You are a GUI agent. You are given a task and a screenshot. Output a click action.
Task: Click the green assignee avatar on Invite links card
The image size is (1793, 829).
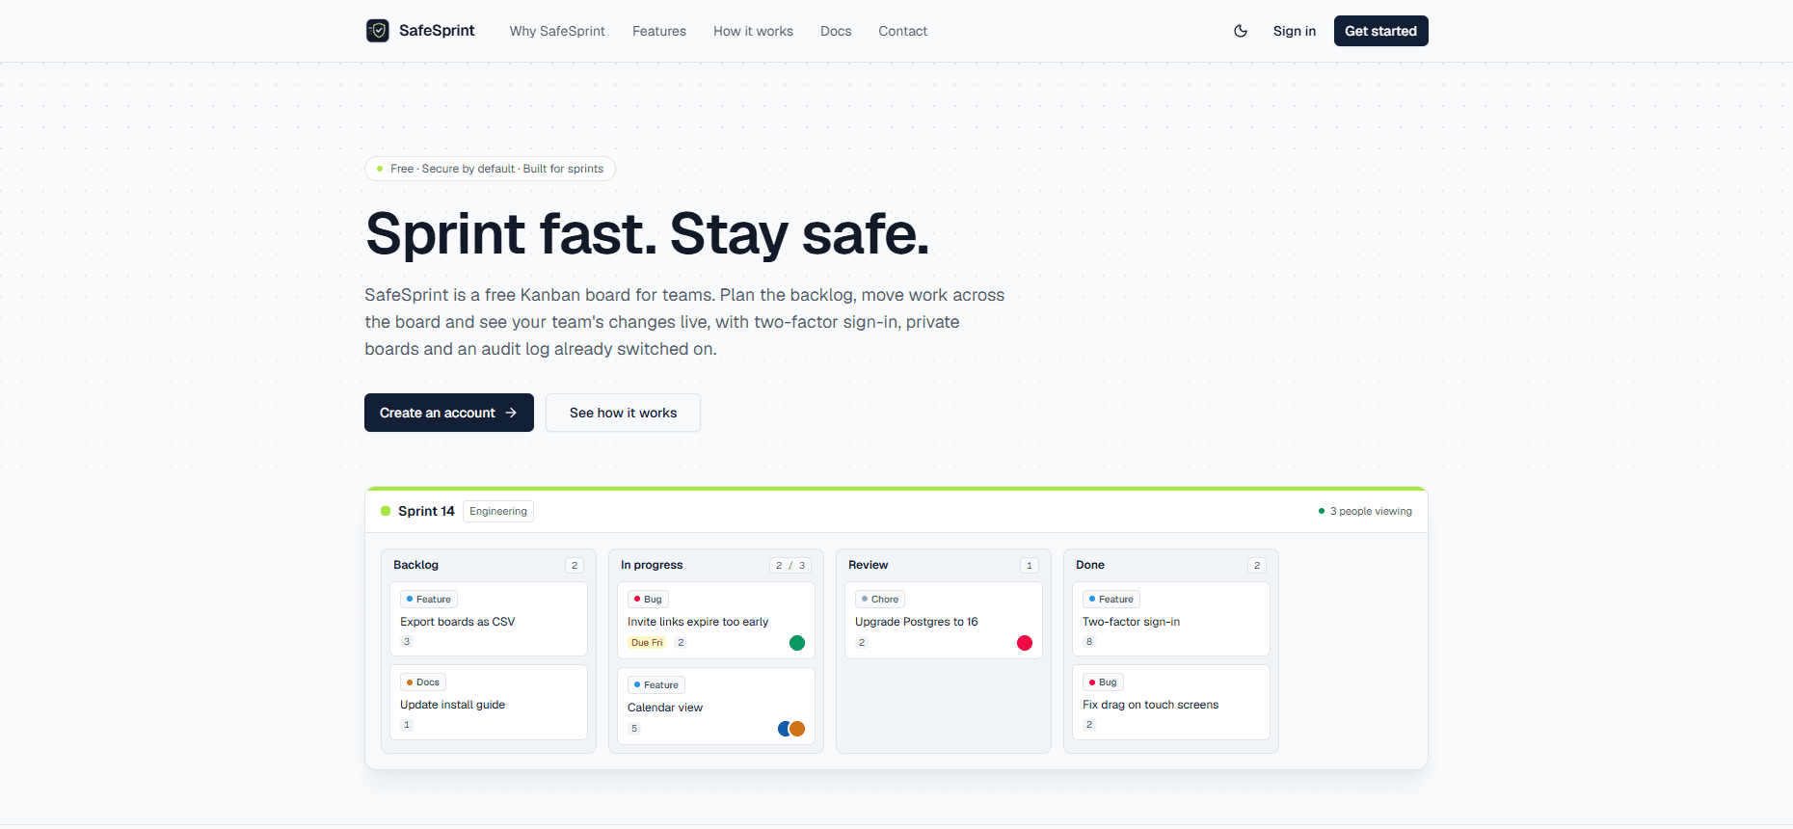click(x=797, y=643)
